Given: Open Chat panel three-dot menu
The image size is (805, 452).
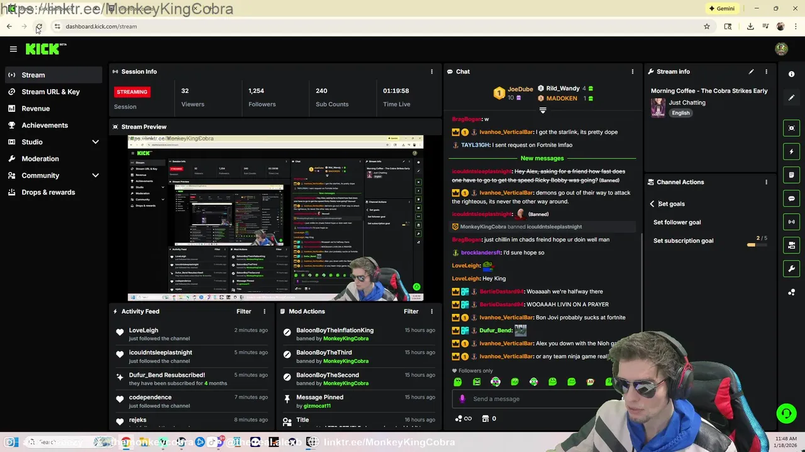Looking at the screenshot, I should 633,72.
